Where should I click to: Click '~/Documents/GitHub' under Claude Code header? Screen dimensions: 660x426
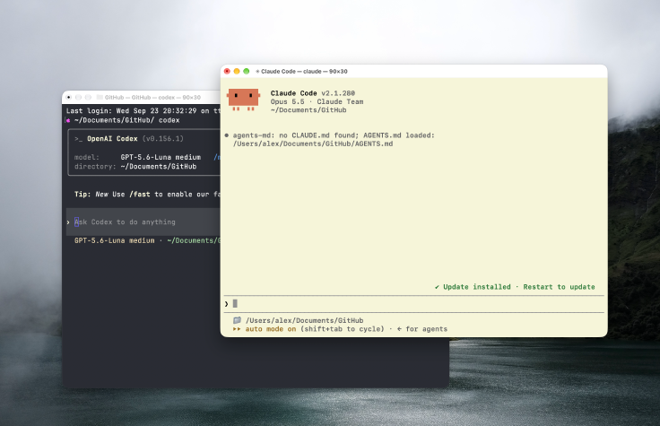[x=308, y=110]
